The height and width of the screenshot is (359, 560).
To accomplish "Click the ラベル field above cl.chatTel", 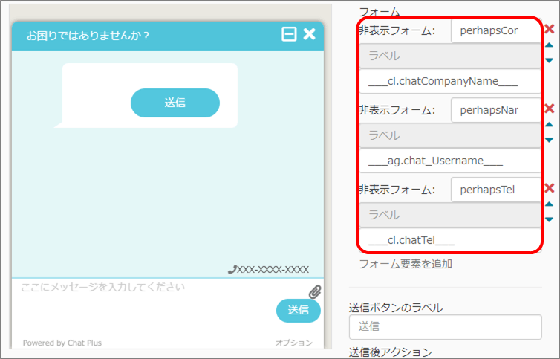I will pos(450,215).
